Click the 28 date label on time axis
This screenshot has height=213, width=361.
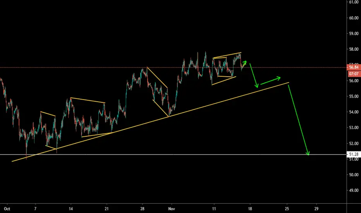142,209
